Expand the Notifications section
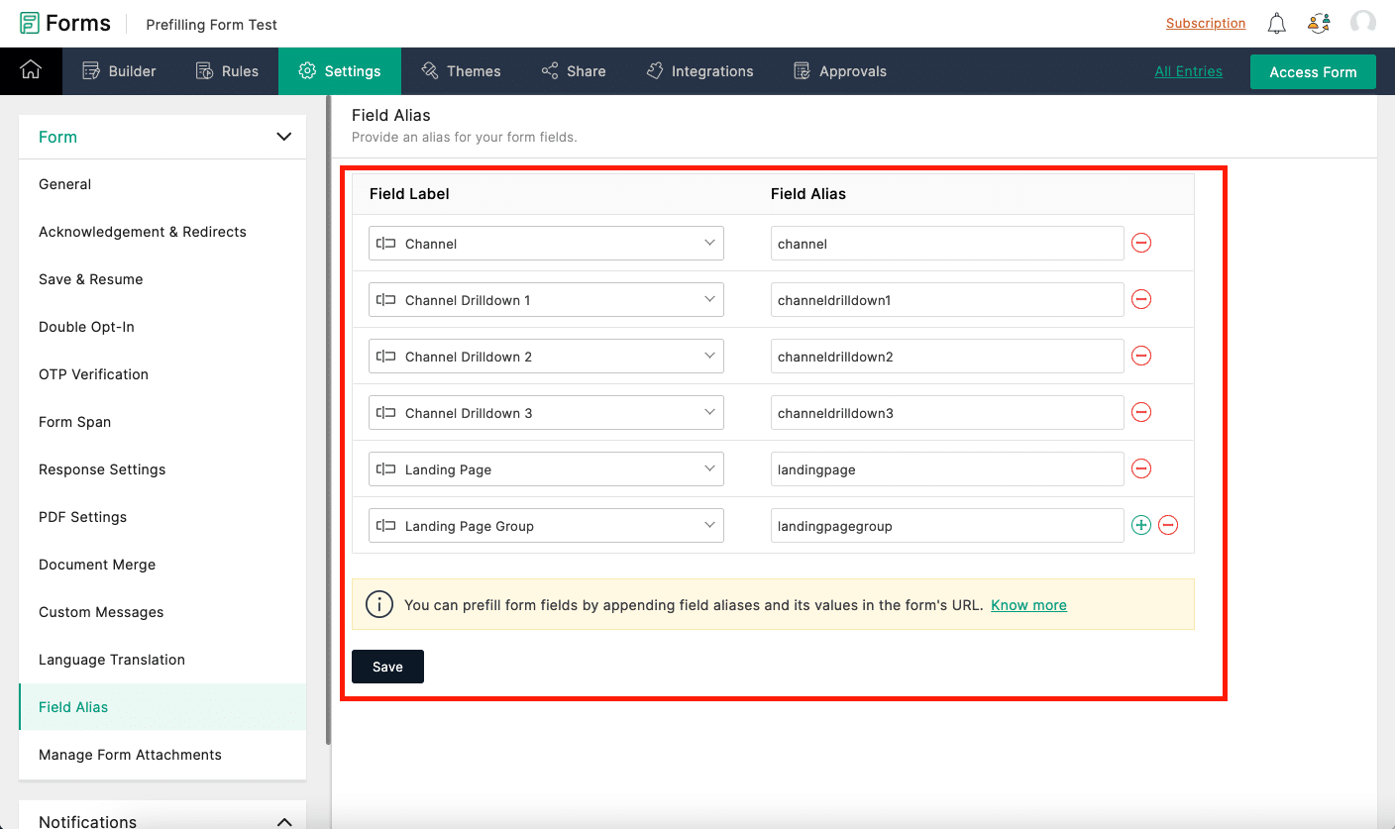Screen dimensions: 1395x829 pos(284,820)
